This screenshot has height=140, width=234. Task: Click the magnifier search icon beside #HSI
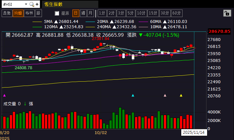[32, 4]
